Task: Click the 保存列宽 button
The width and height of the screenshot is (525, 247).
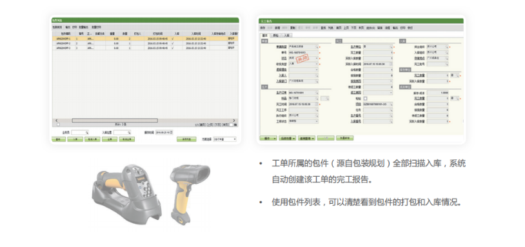Action: point(186,139)
